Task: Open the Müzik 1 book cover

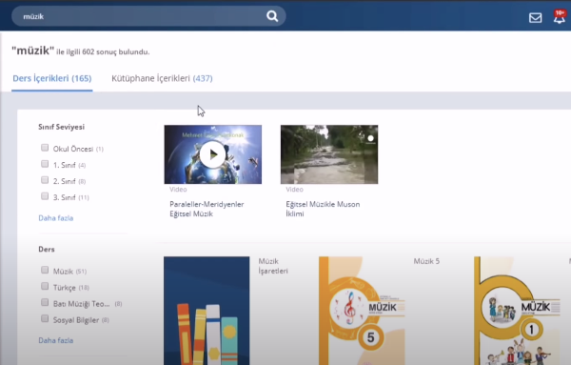Action: [517, 311]
